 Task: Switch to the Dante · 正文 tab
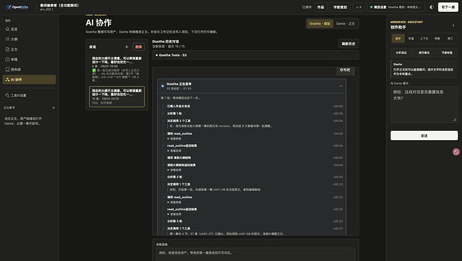coord(345,23)
